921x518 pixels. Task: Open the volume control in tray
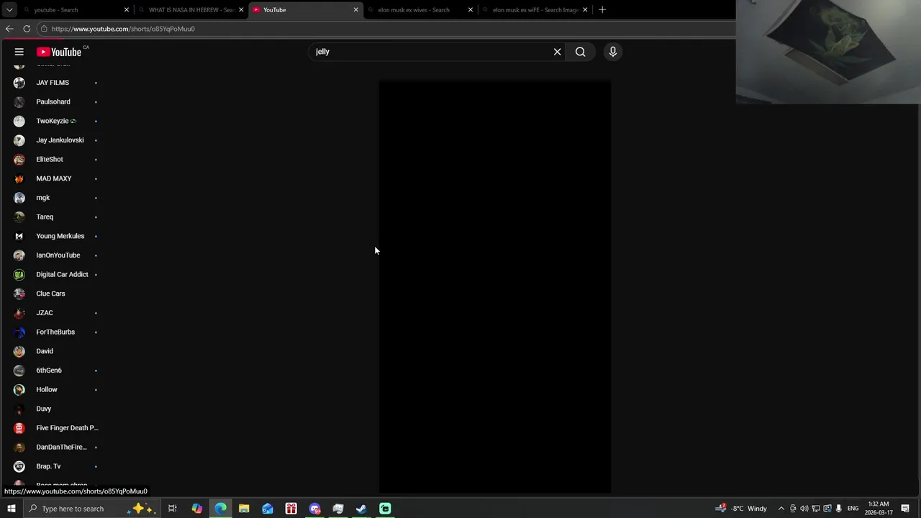coord(804,509)
